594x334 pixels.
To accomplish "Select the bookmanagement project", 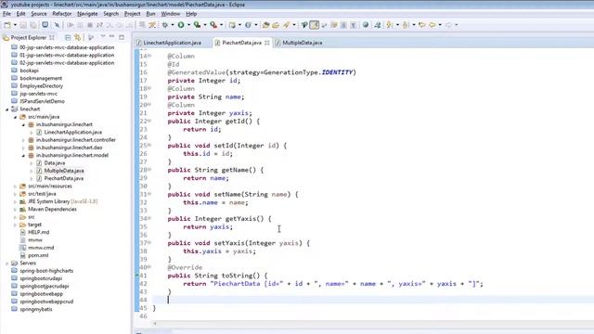I will (x=41, y=78).
